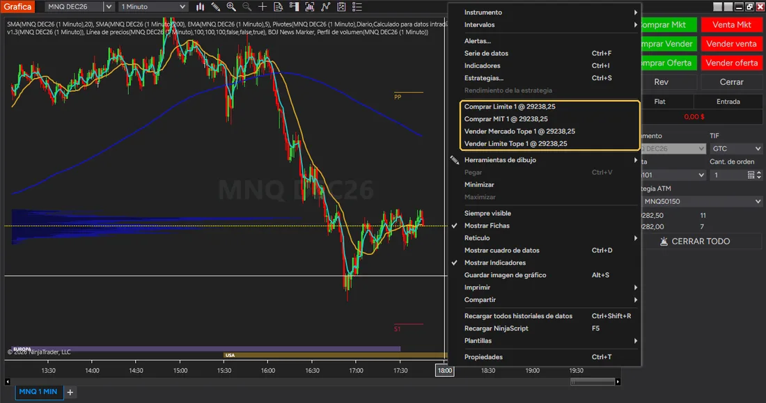Choose Alertas... from the context menu

(x=545, y=41)
